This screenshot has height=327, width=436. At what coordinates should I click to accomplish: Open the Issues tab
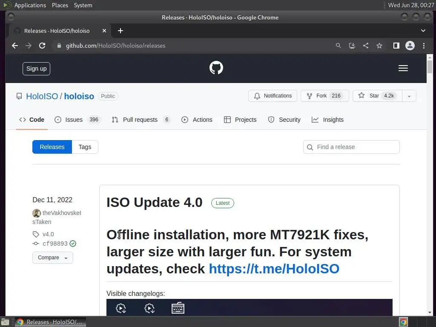(77, 120)
